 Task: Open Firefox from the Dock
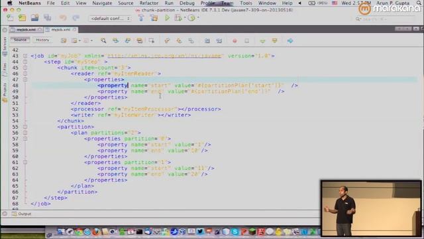point(95,232)
